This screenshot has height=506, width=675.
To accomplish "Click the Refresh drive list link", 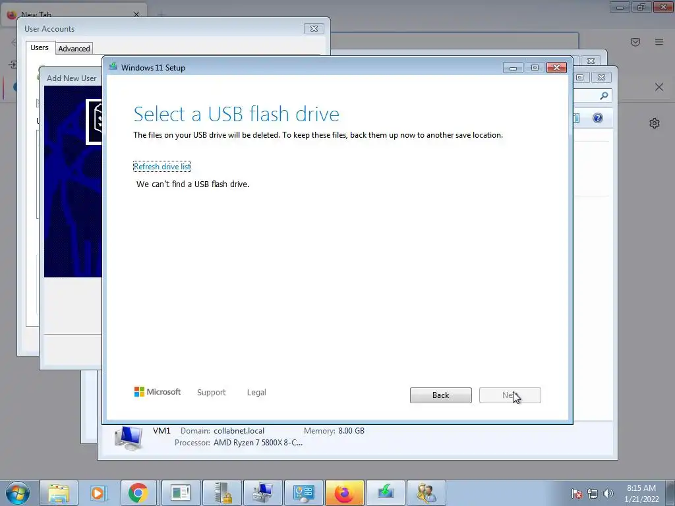I will click(162, 167).
